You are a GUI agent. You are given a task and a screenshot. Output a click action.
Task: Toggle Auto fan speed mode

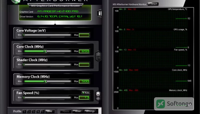86,93
